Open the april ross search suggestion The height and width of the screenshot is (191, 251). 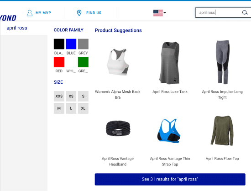[17, 28]
